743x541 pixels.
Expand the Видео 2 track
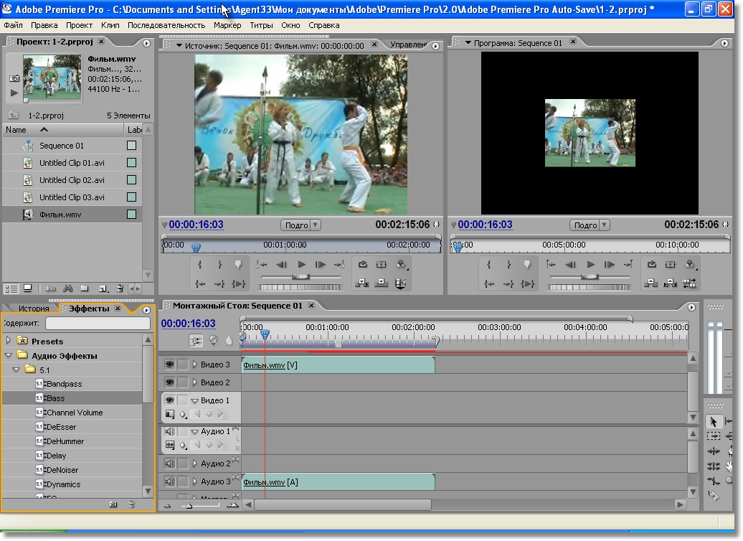(194, 382)
